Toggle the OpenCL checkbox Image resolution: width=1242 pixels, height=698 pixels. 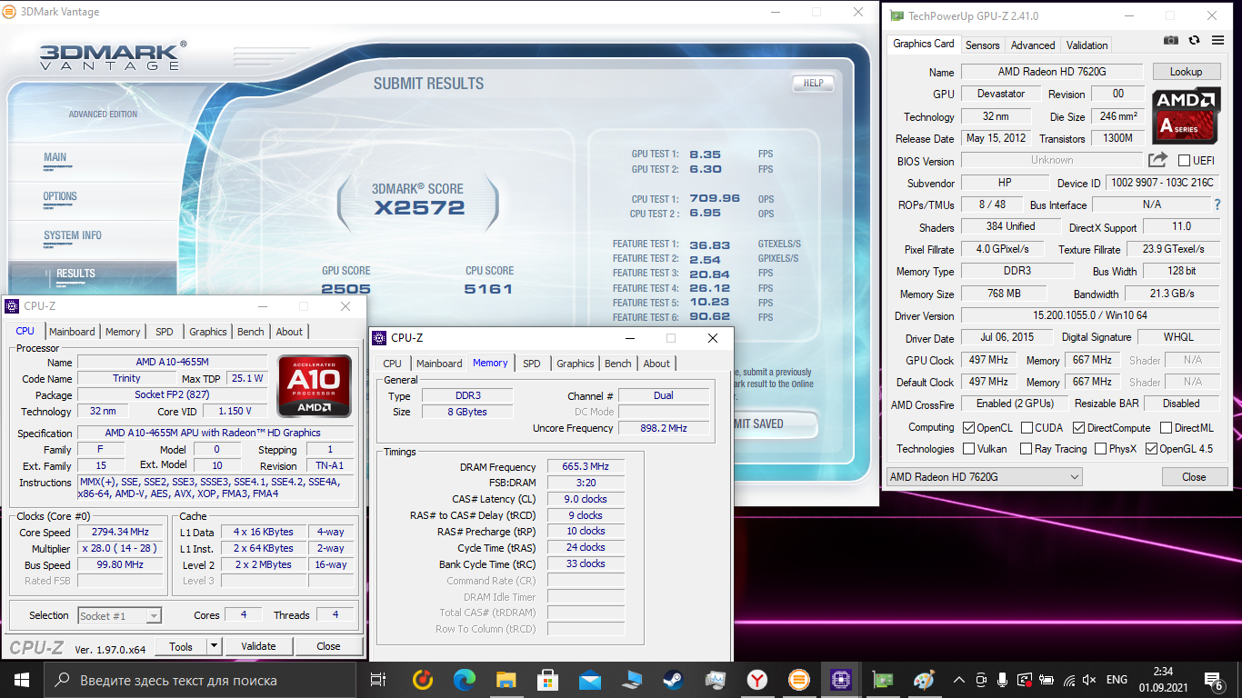[x=969, y=427]
